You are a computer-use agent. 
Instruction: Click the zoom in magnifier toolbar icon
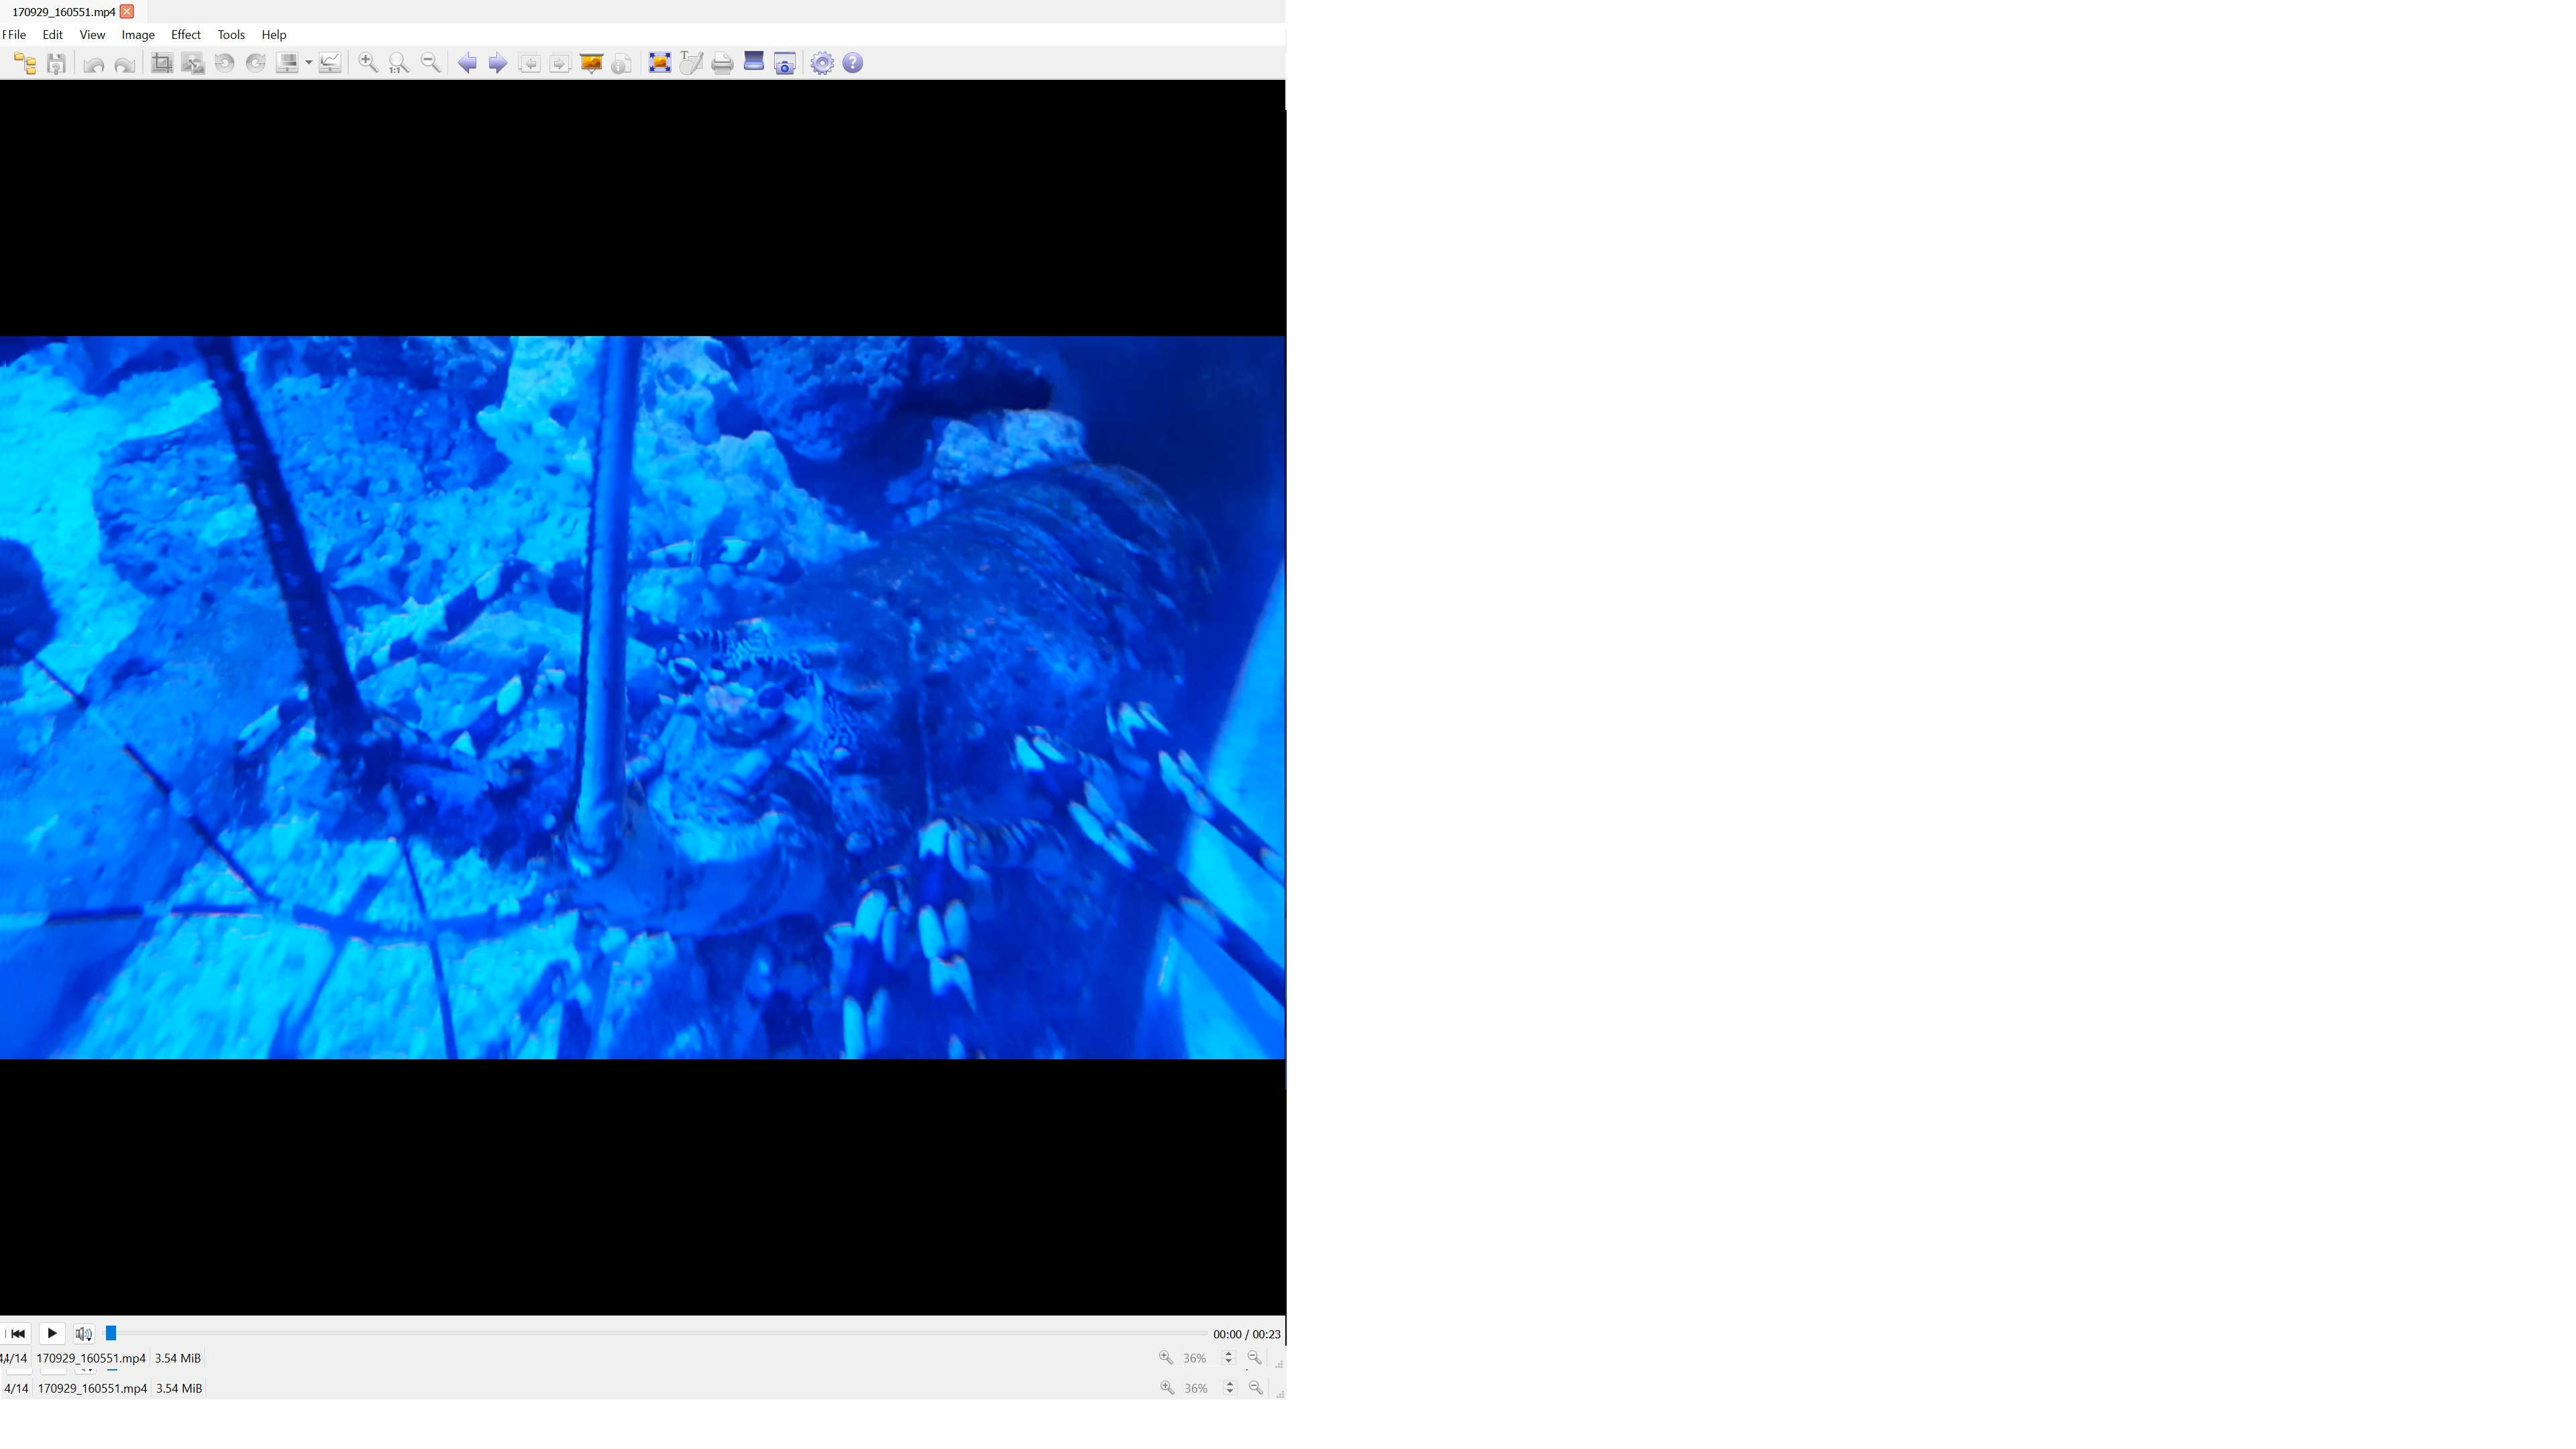coord(368,63)
